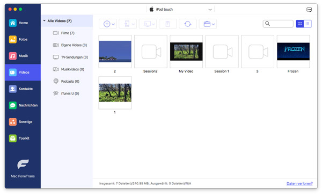
Task: Expand the export-to-computer dropdown arrow
Action: 153,24
